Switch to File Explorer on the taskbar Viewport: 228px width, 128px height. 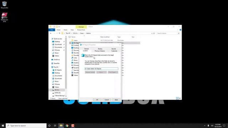pyautogui.click(x=61, y=126)
